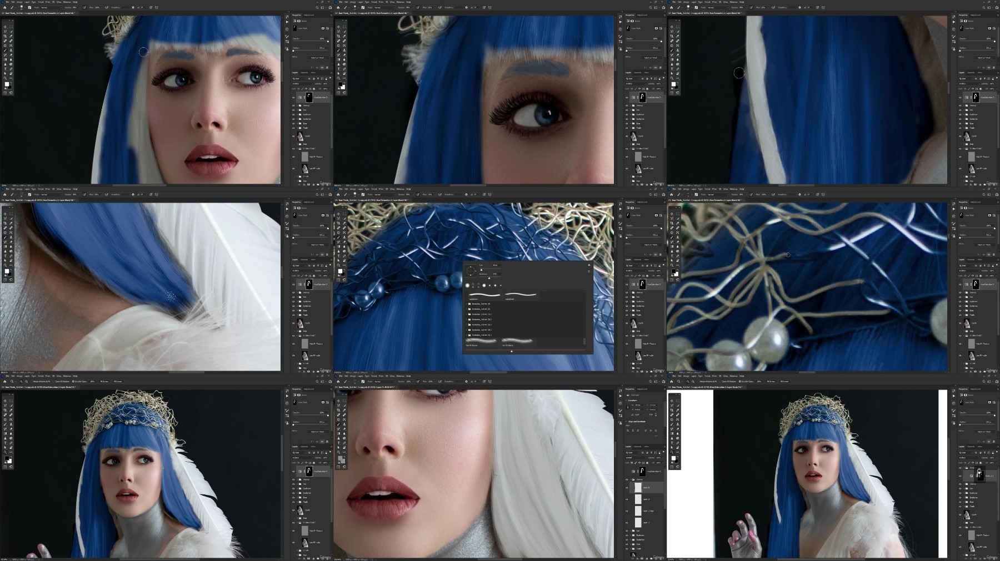Select the Zoom tool in the two-eyes face frame
This screenshot has width=1000, height=561.
pos(5,78)
